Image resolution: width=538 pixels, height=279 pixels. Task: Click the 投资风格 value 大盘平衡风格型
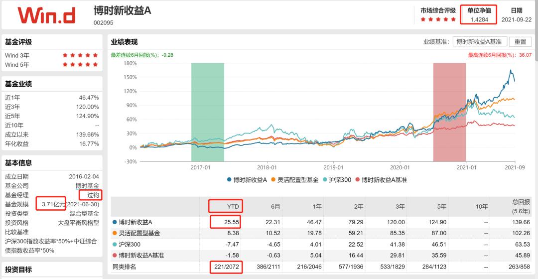78,223
